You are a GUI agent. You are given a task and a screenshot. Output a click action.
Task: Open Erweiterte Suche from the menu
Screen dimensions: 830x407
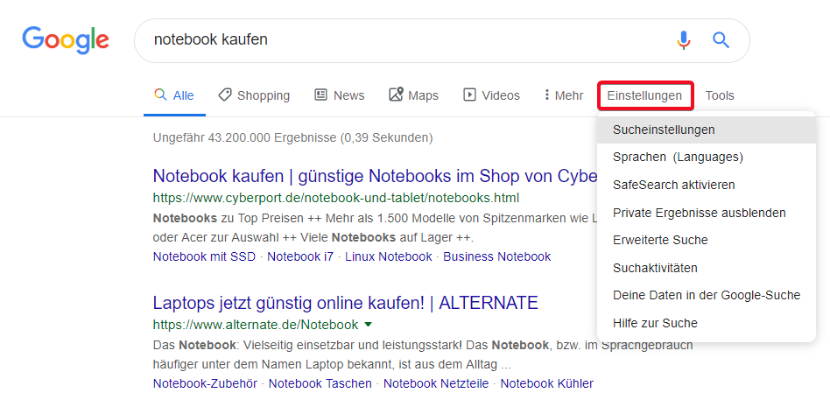[707, 241]
